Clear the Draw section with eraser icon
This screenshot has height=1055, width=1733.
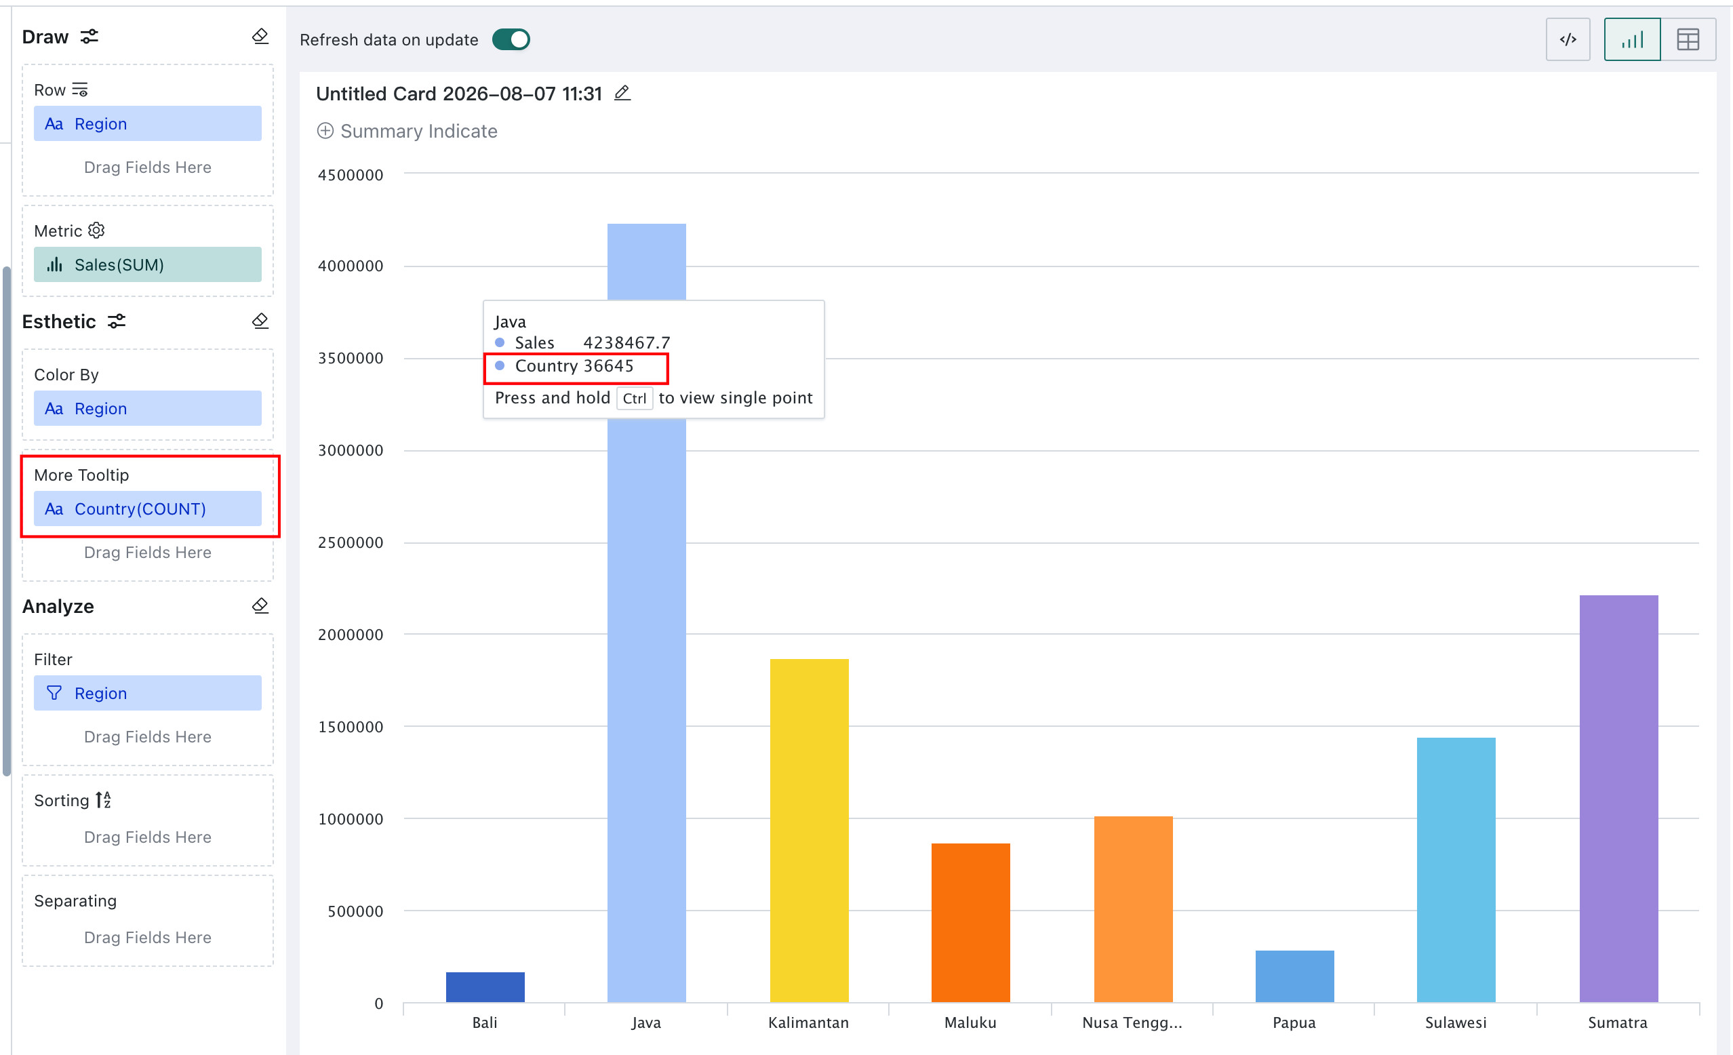point(260,37)
